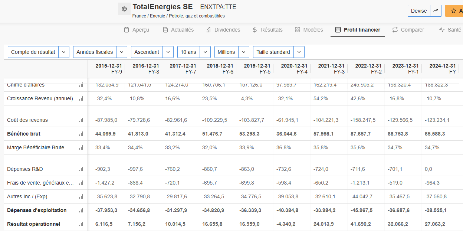This screenshot has height=231, width=463.
Task: Click the Chiffre d'affaires value 245.905,2
Action: click(362, 85)
